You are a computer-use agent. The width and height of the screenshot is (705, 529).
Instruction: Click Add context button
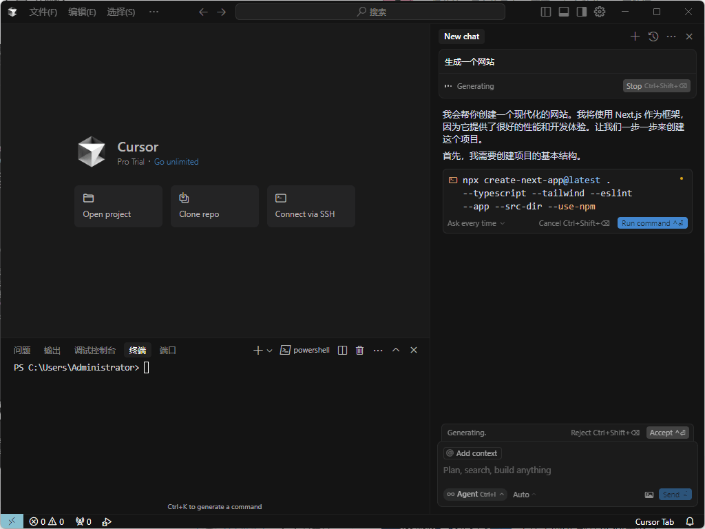tap(472, 453)
